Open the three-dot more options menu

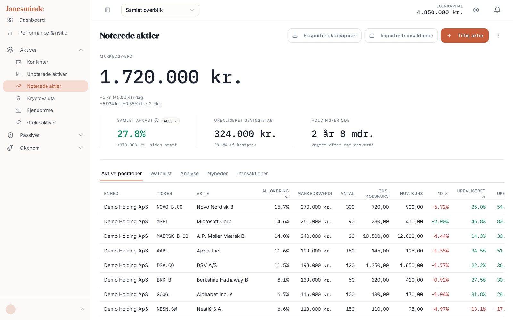[x=498, y=36]
